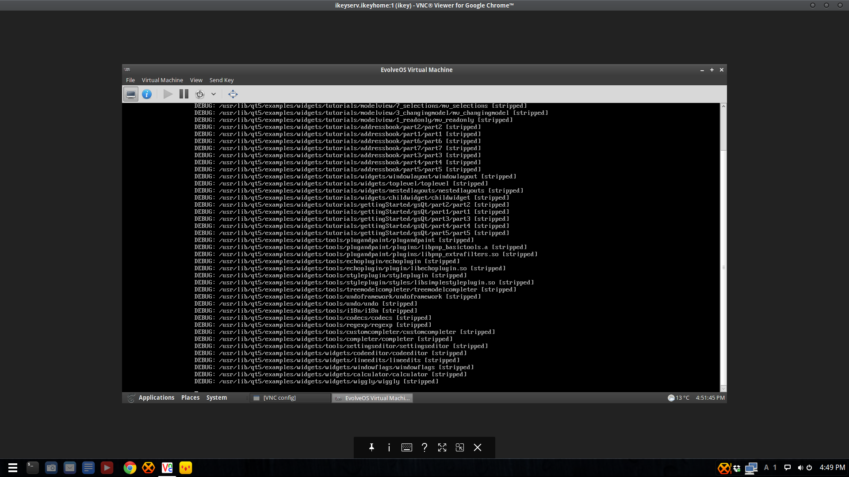Launch Google Chrome from the dock
849x477 pixels.
tap(130, 468)
